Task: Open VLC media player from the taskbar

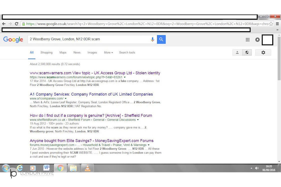Action: (x=87, y=168)
